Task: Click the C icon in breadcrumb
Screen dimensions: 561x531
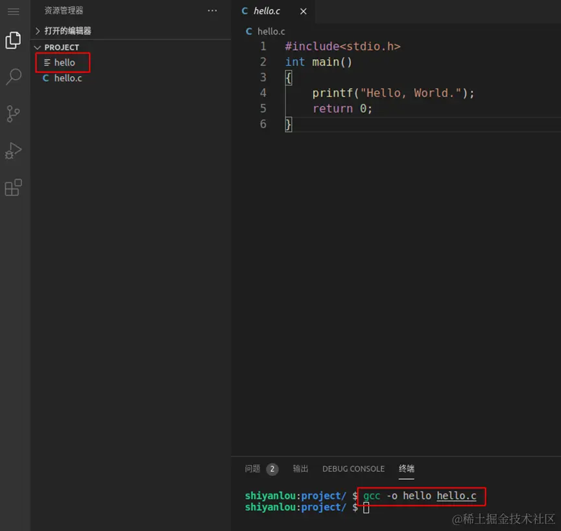Action: pyautogui.click(x=249, y=32)
